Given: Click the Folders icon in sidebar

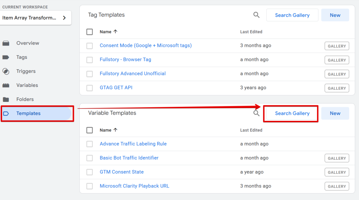Looking at the screenshot, I should (x=6, y=99).
